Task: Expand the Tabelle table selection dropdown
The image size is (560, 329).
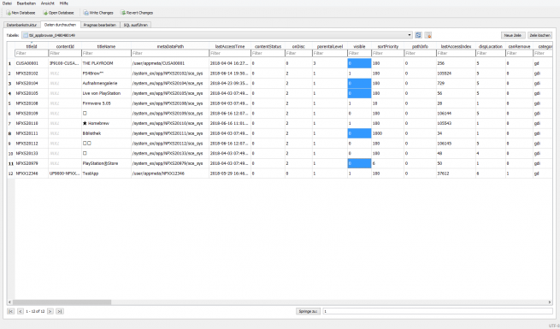Action: click(x=410, y=35)
